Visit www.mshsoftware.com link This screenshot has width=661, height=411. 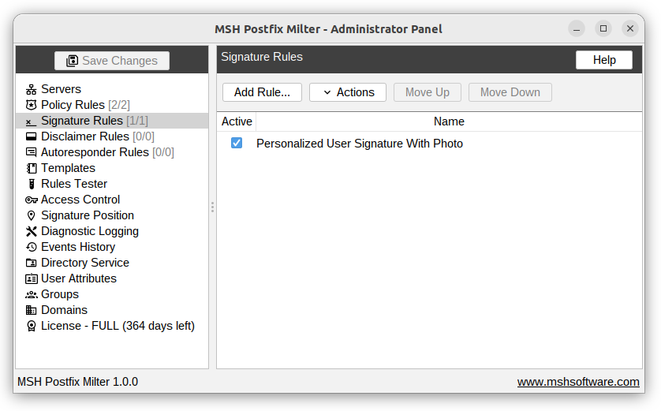tap(578, 382)
